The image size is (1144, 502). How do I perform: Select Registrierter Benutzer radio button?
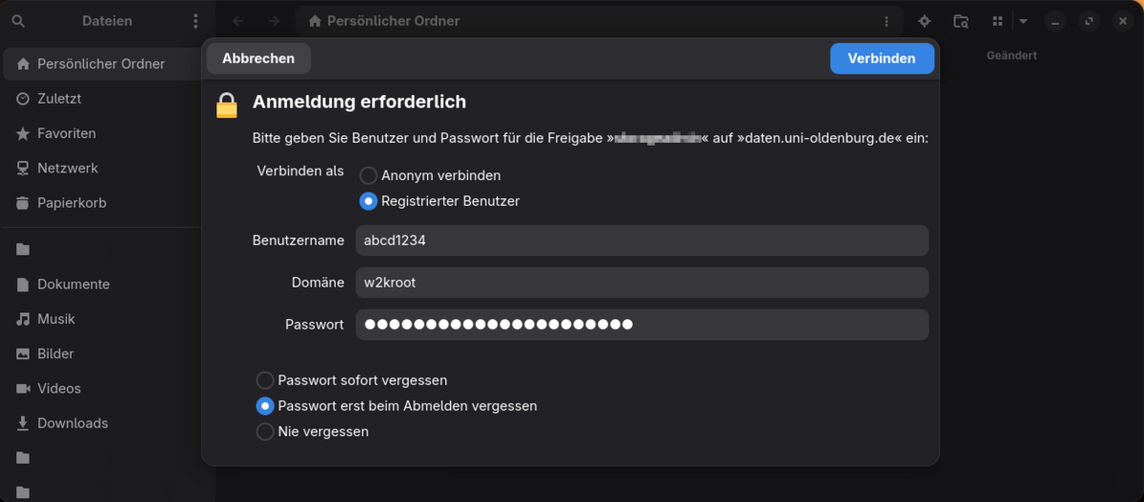tap(368, 202)
